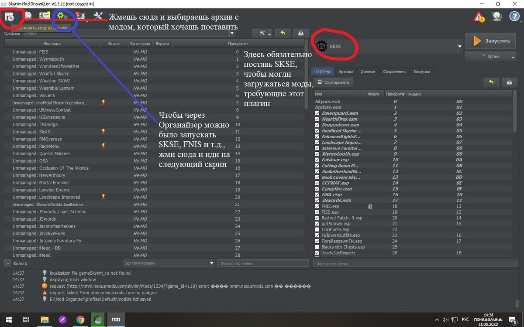The width and height of the screenshot is (524, 327).
Task: Switch to the Данные tab
Action: 368,72
